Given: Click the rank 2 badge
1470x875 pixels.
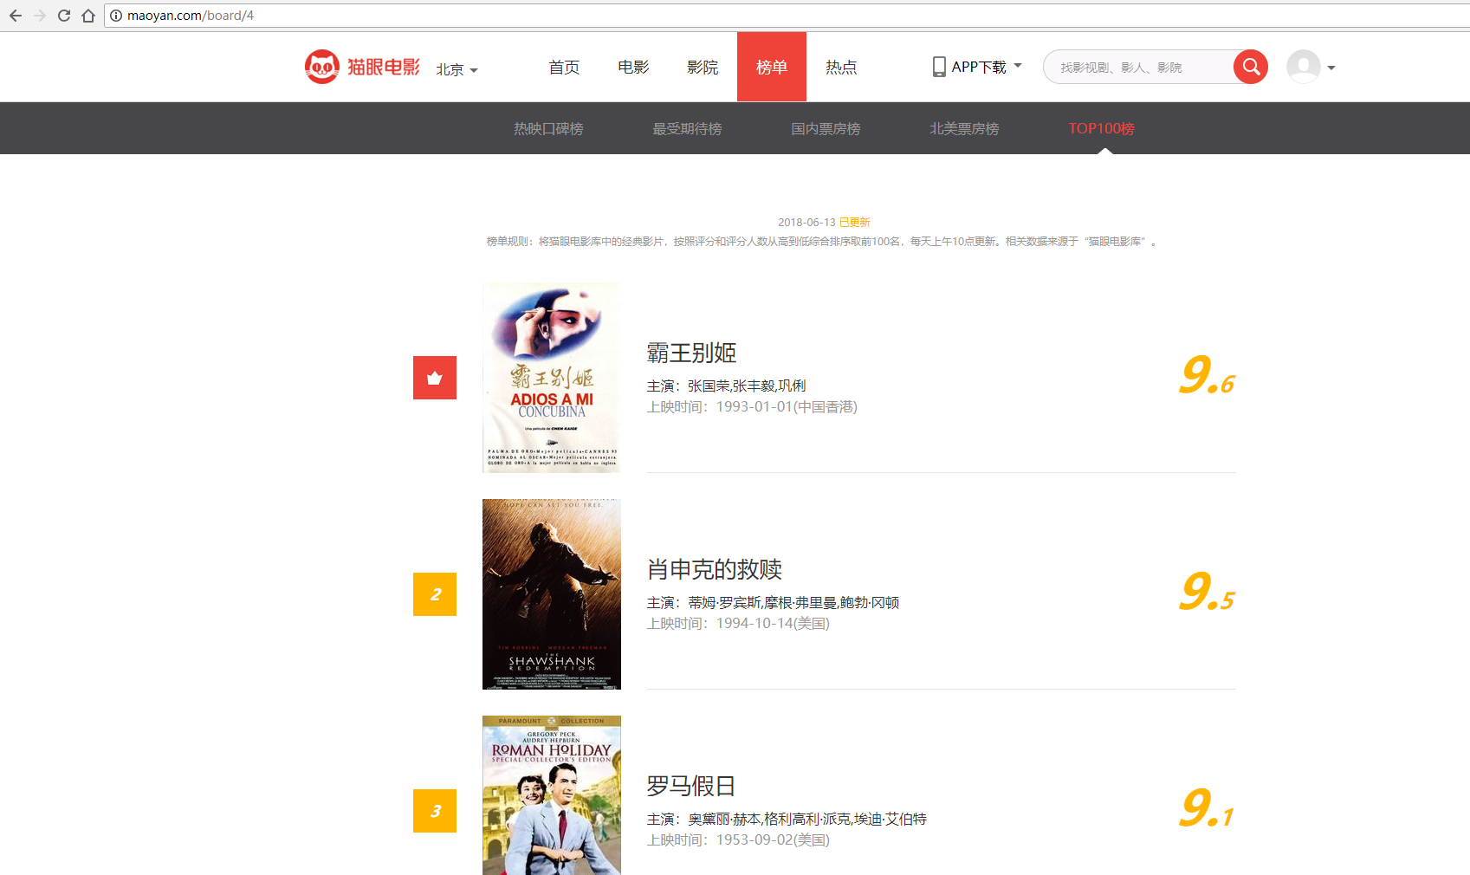Looking at the screenshot, I should coord(435,594).
